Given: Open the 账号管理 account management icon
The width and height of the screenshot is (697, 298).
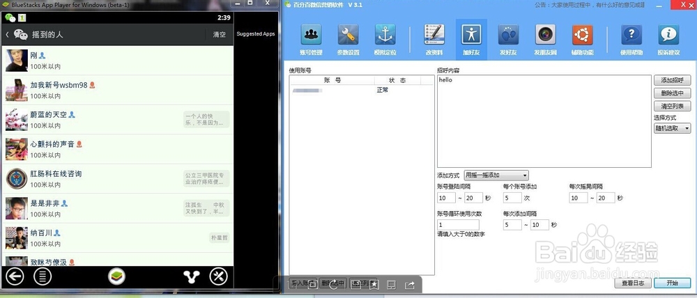Looking at the screenshot, I should coord(311,35).
